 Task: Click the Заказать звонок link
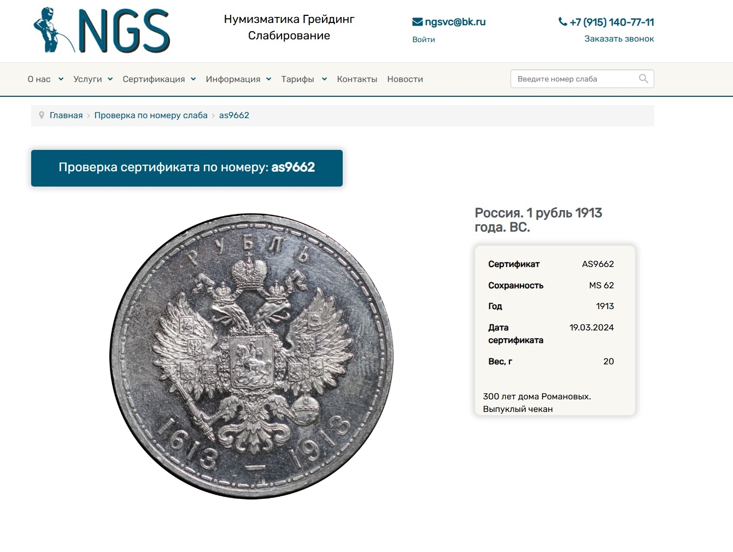pos(619,39)
